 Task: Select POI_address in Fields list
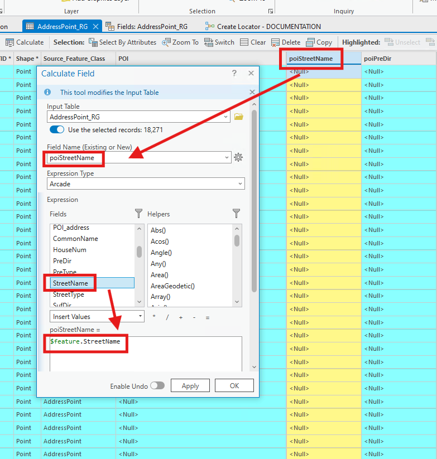(92, 228)
